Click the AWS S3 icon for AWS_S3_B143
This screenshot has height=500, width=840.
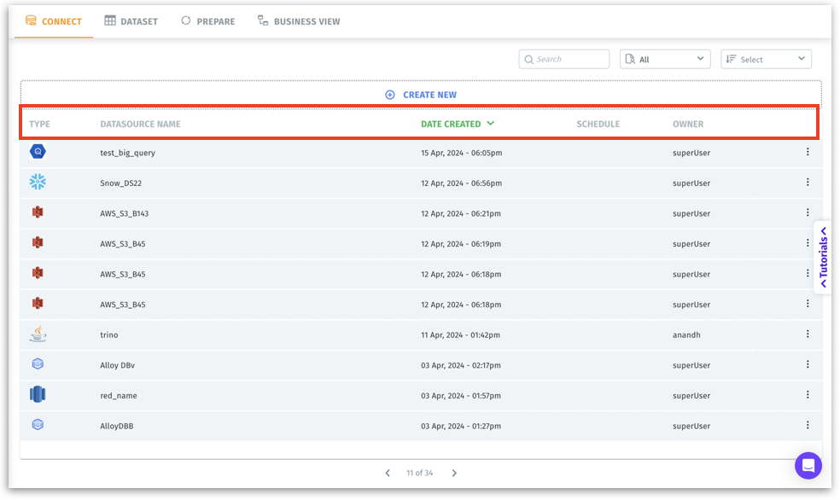tap(38, 212)
